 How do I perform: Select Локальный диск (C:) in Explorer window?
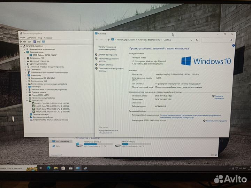94,144
